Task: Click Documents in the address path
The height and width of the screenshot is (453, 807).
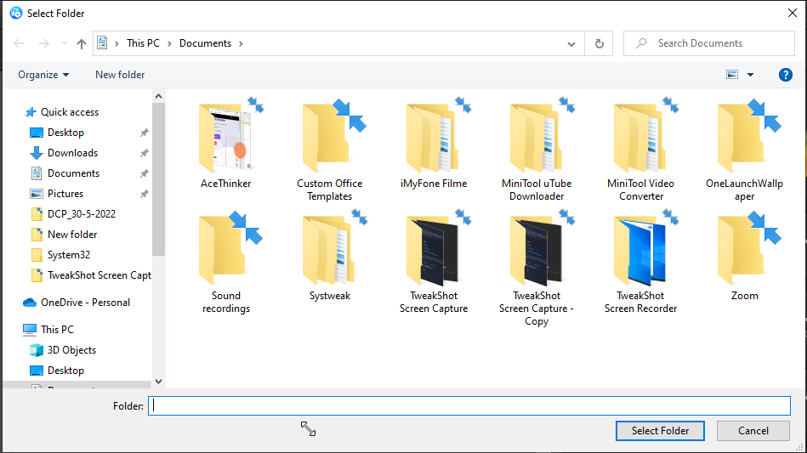Action: 205,43
